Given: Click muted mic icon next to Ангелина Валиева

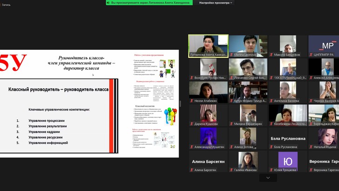Looking at the screenshot, I should [271, 101].
